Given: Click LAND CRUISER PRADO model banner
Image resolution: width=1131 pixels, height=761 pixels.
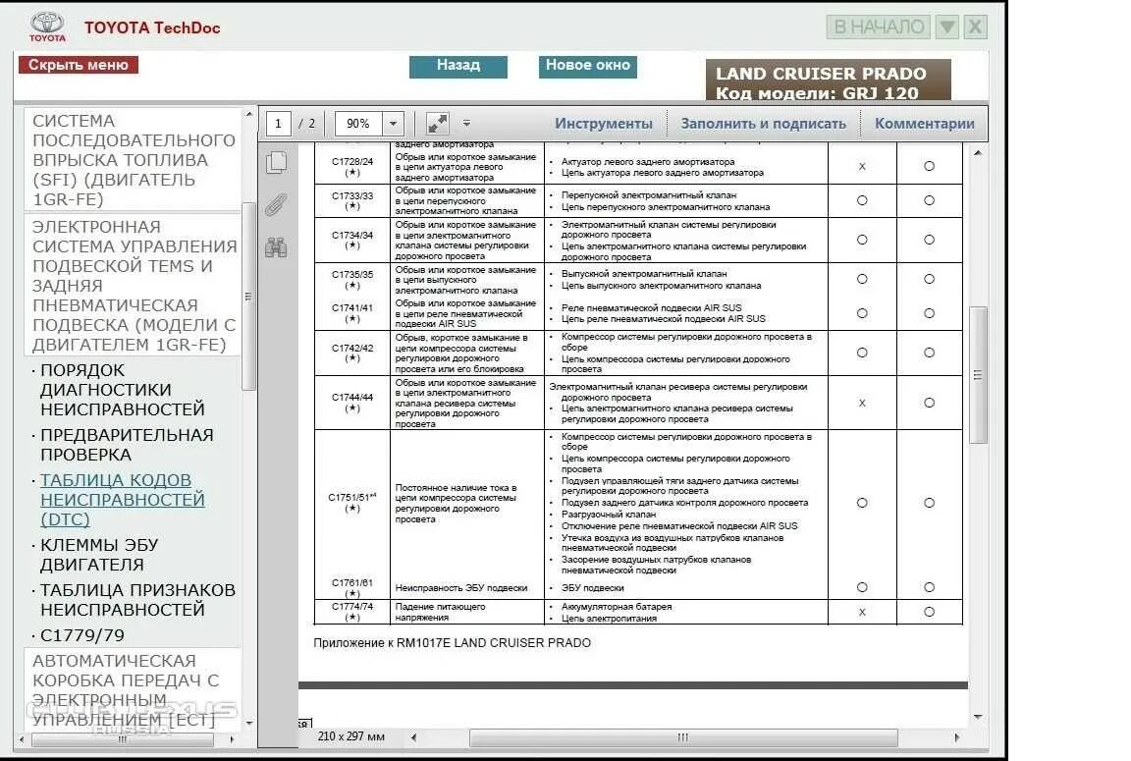Looking at the screenshot, I should click(828, 81).
